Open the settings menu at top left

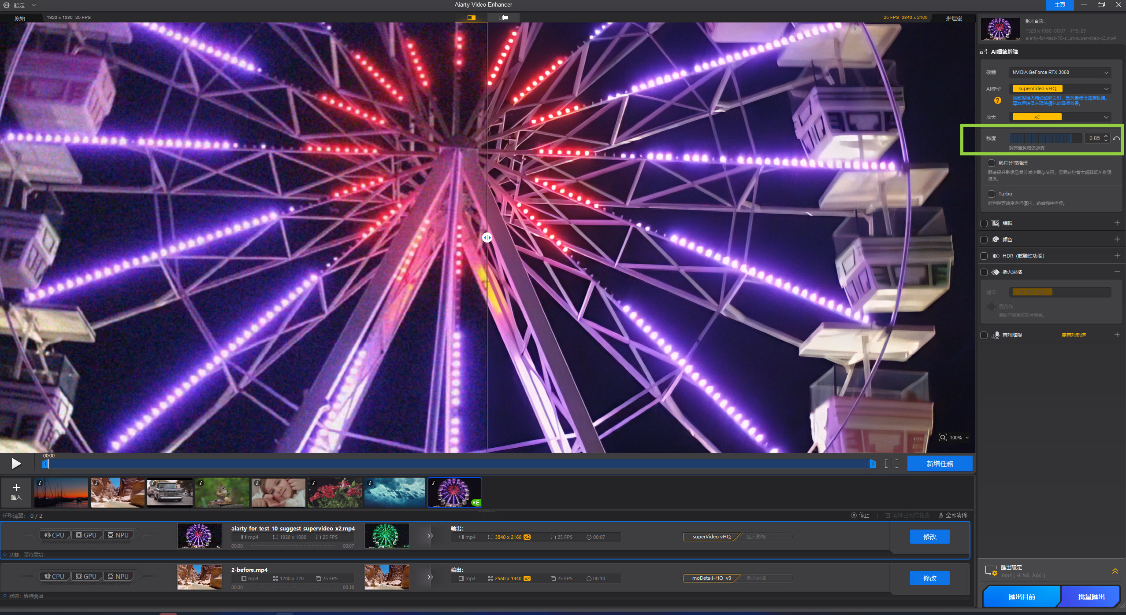19,5
